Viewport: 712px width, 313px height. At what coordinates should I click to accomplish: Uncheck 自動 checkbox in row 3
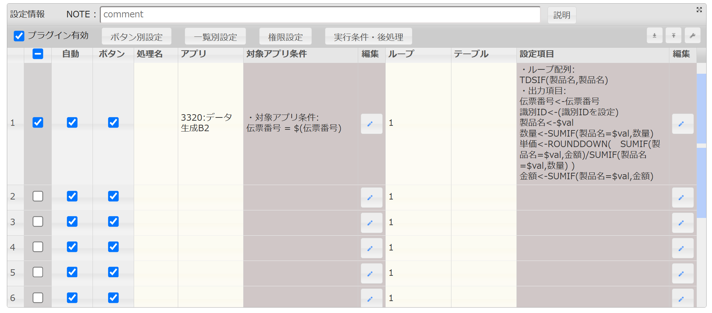pyautogui.click(x=72, y=222)
